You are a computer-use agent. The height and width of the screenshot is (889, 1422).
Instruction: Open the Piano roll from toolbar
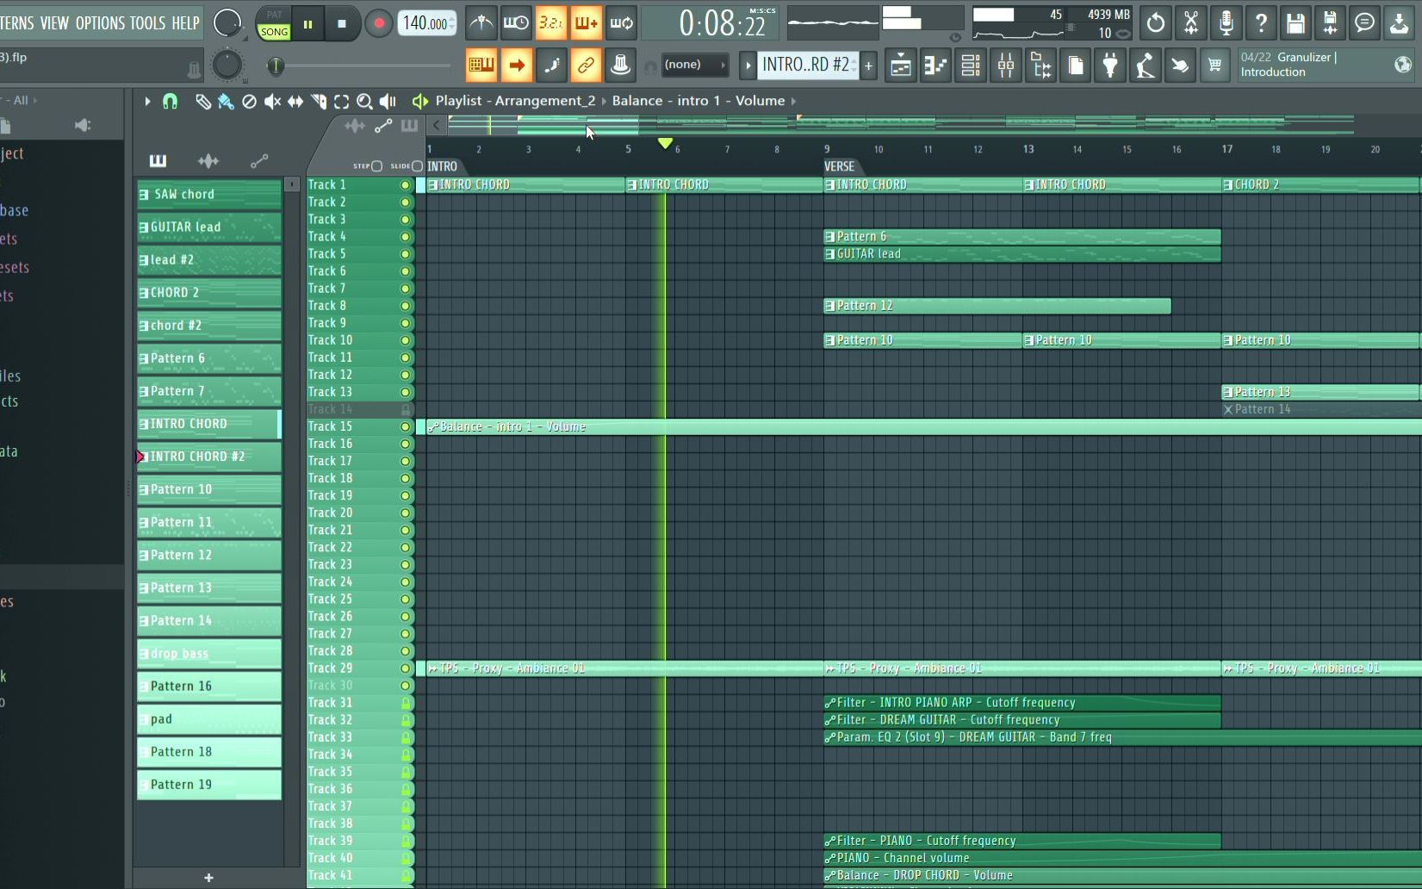(935, 65)
